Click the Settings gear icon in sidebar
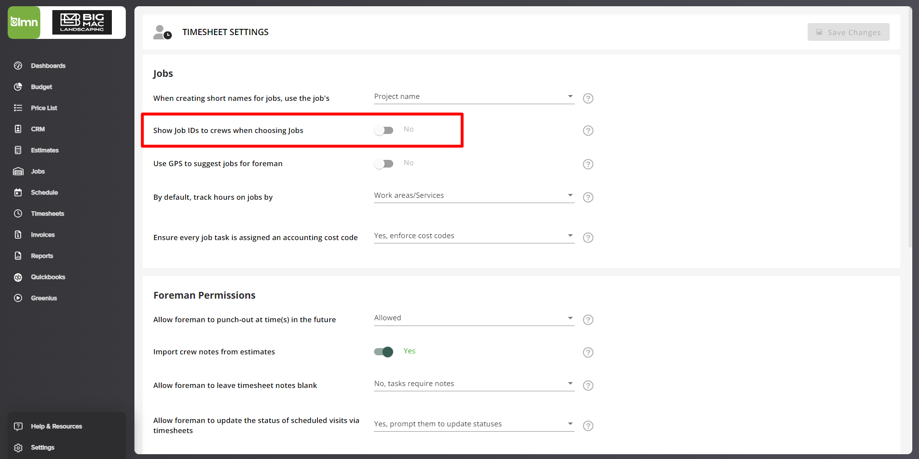 [x=18, y=447]
